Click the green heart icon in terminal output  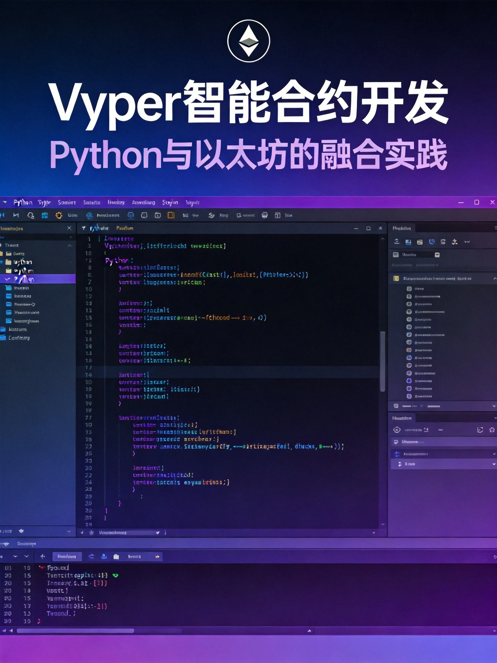pos(115,576)
